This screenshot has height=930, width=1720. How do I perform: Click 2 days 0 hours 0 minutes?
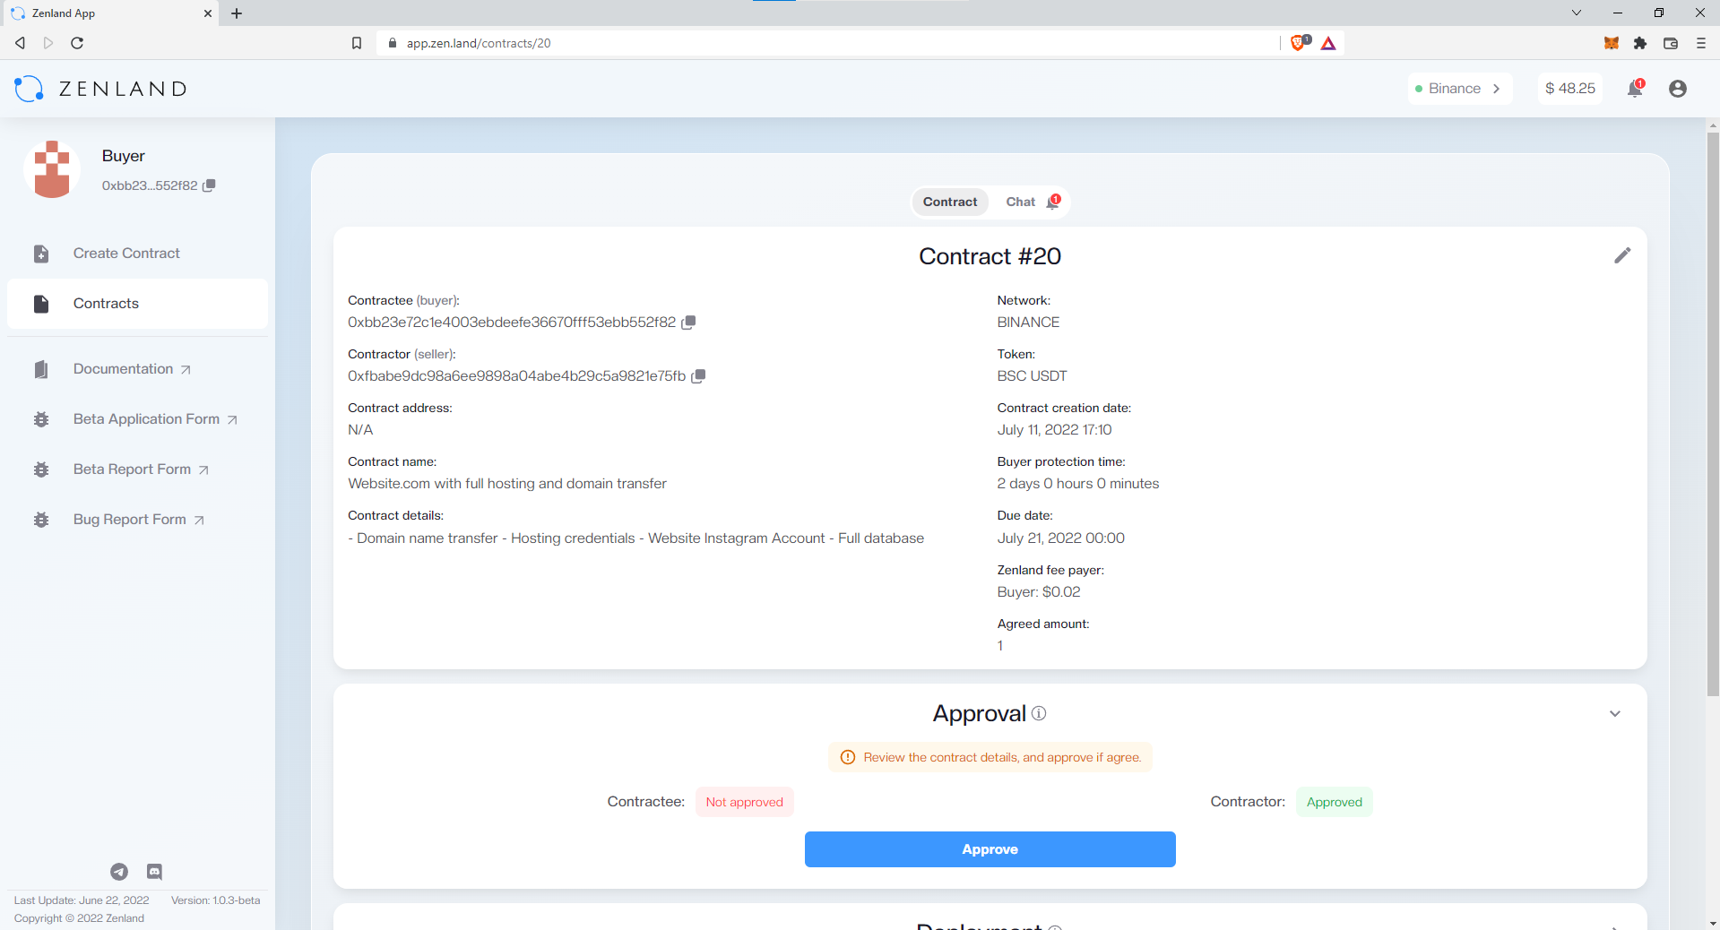1078,484
